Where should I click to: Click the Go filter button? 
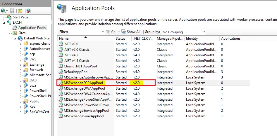click(111, 32)
